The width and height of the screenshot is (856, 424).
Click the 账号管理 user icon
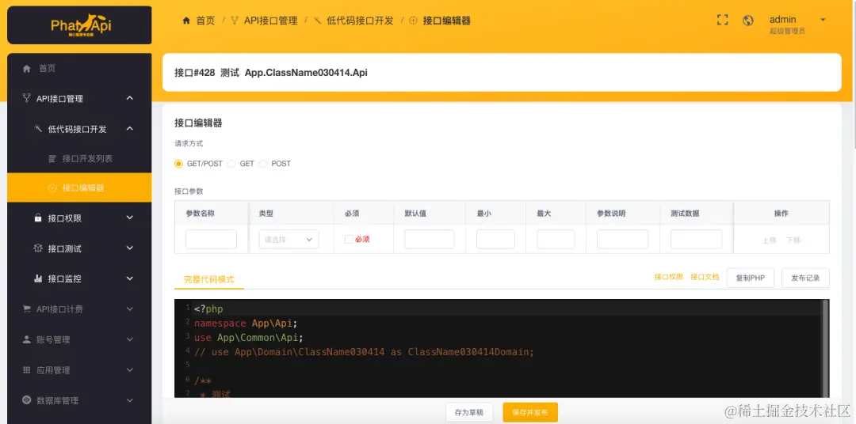(26, 339)
